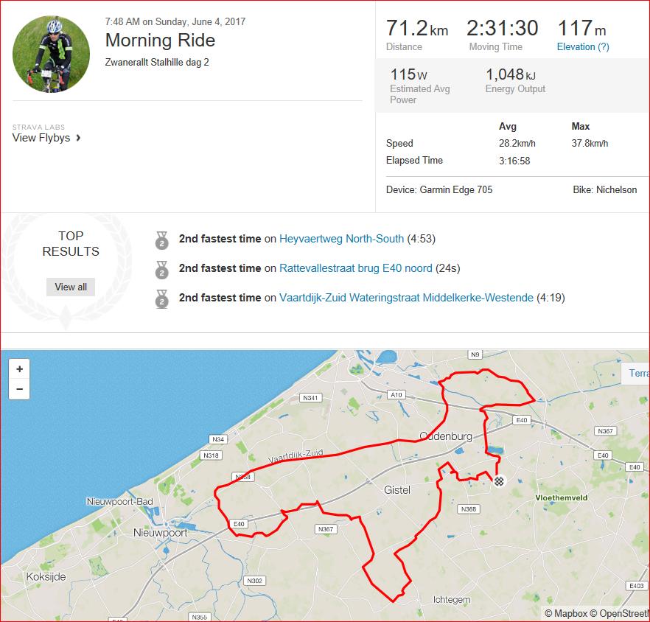Open the Heyvaertweg North-South segment link

pyautogui.click(x=342, y=239)
